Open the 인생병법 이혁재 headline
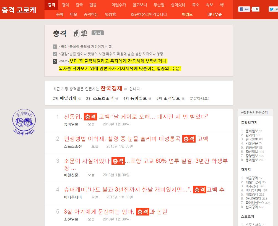This screenshot has height=226, width=278. click(136, 139)
